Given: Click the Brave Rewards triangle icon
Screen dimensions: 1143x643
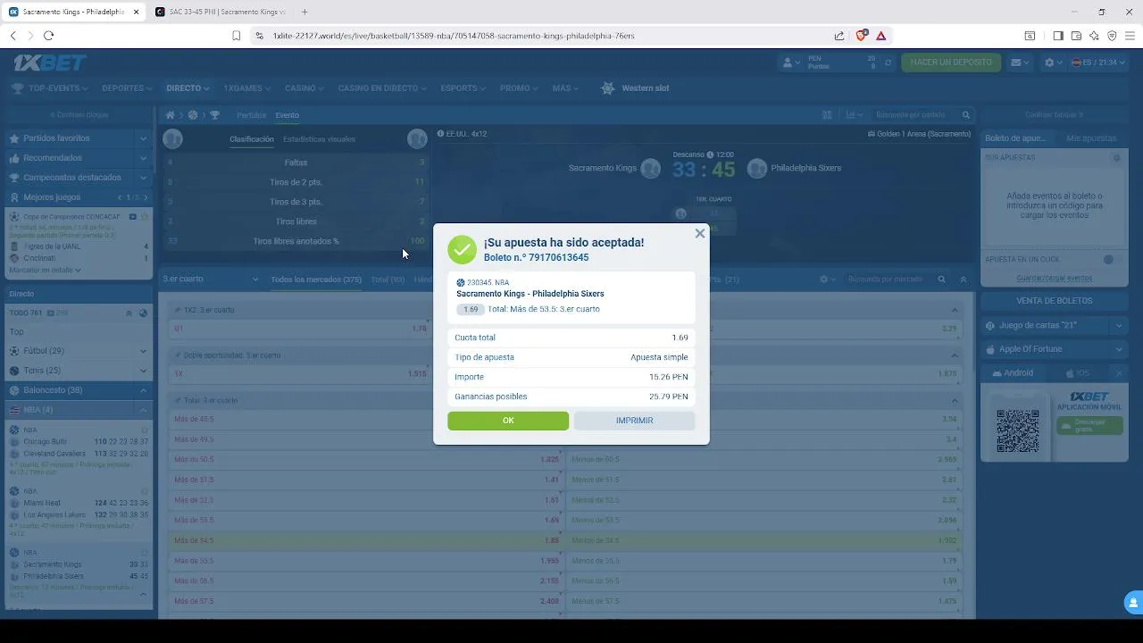Looking at the screenshot, I should 881,36.
